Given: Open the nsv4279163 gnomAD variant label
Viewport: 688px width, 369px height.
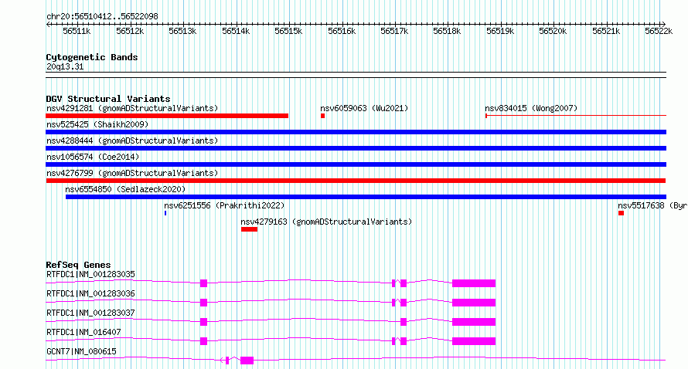Looking at the screenshot, I should 326,222.
